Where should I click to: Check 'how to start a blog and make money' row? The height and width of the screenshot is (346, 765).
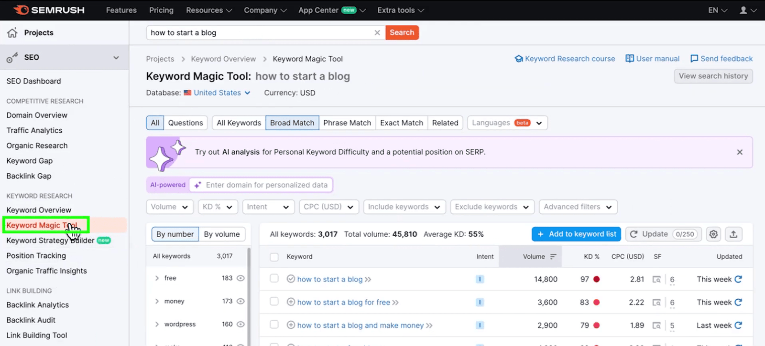click(274, 324)
